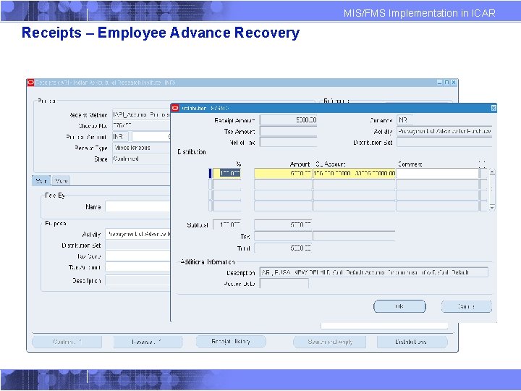This screenshot has height=391, width=521.
Task: Click the Distribution Set field in Receipts Purpose
Action: click(x=137, y=245)
